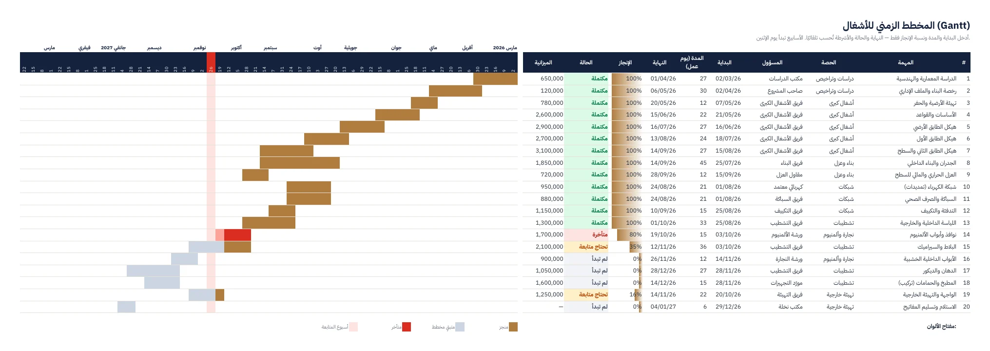Screen dimensions: 990x351
Task: Click the 'مارس 2026' month label
Action: click(505, 48)
